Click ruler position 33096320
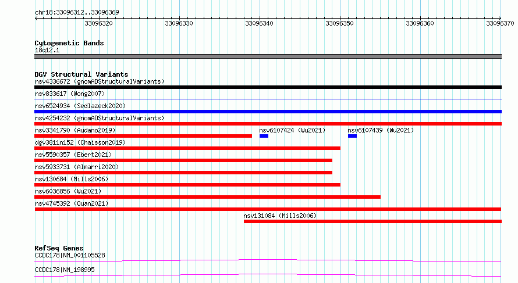 pos(98,23)
